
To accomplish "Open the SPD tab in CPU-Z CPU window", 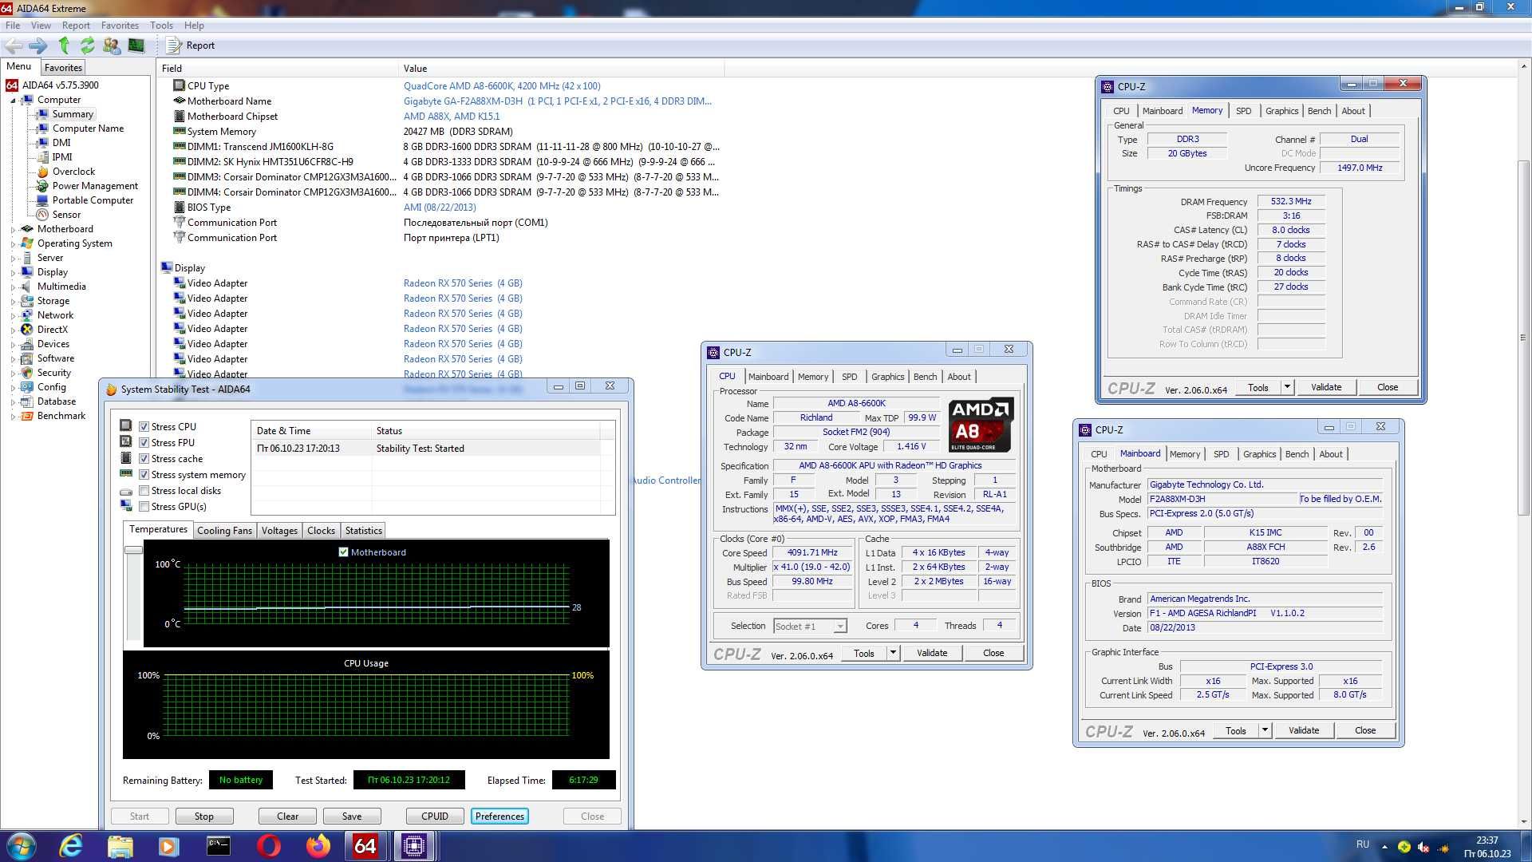I will coord(849,377).
